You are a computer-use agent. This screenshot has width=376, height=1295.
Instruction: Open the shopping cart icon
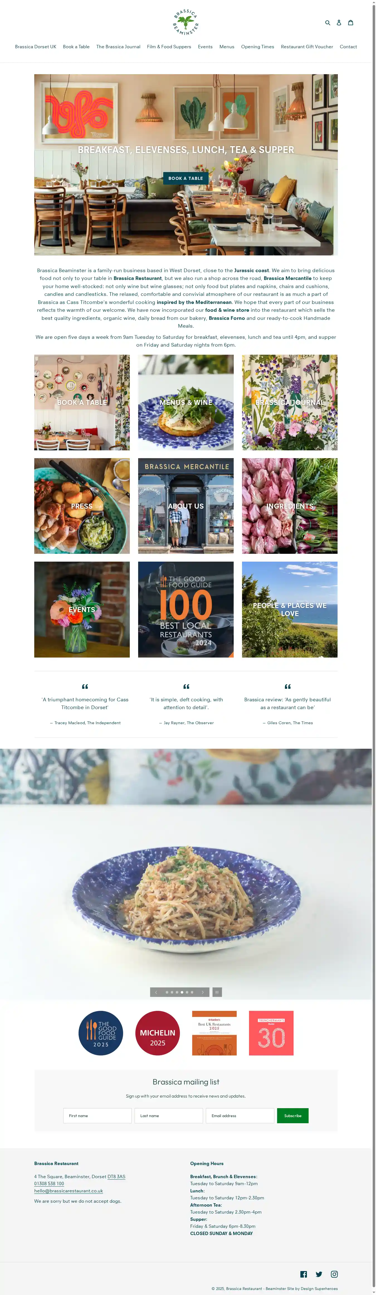pyautogui.click(x=350, y=23)
